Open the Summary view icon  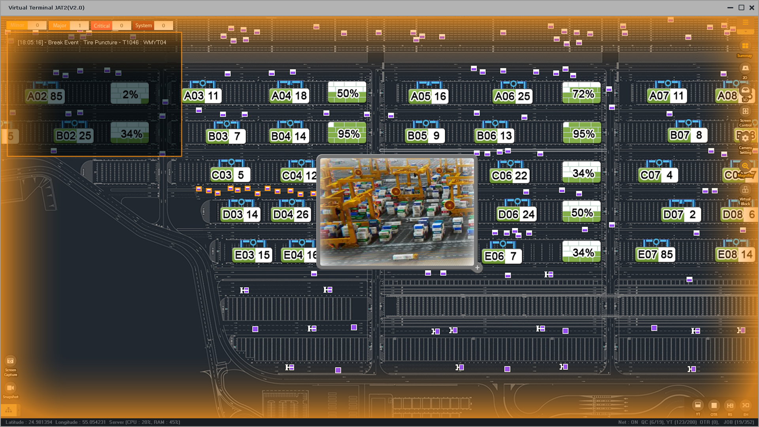(745, 46)
